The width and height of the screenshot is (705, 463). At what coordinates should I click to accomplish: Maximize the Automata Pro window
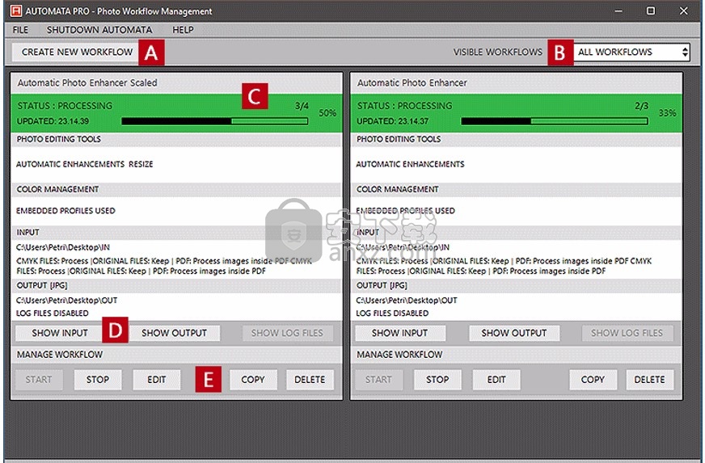651,11
